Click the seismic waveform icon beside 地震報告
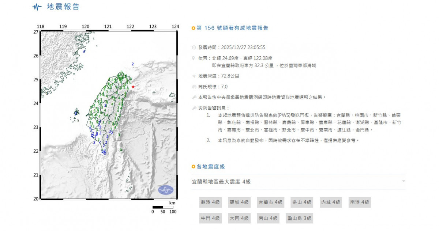 (x=37, y=7)
